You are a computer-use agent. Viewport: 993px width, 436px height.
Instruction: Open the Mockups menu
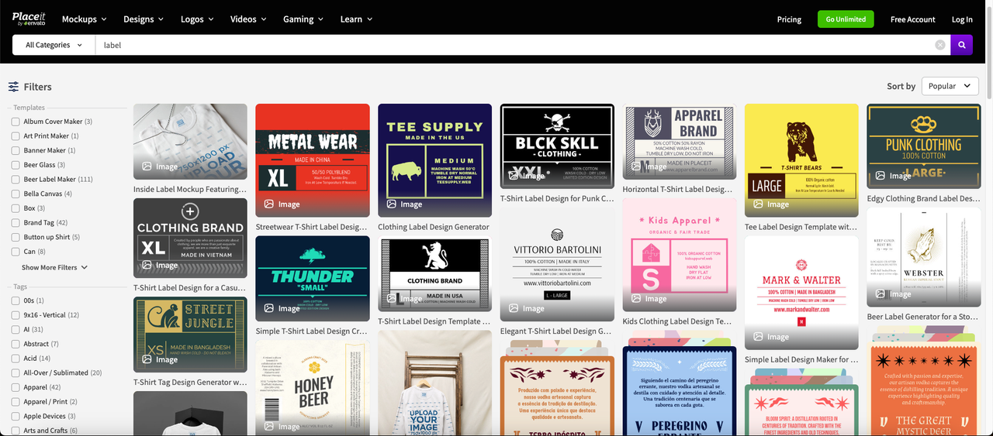point(85,19)
